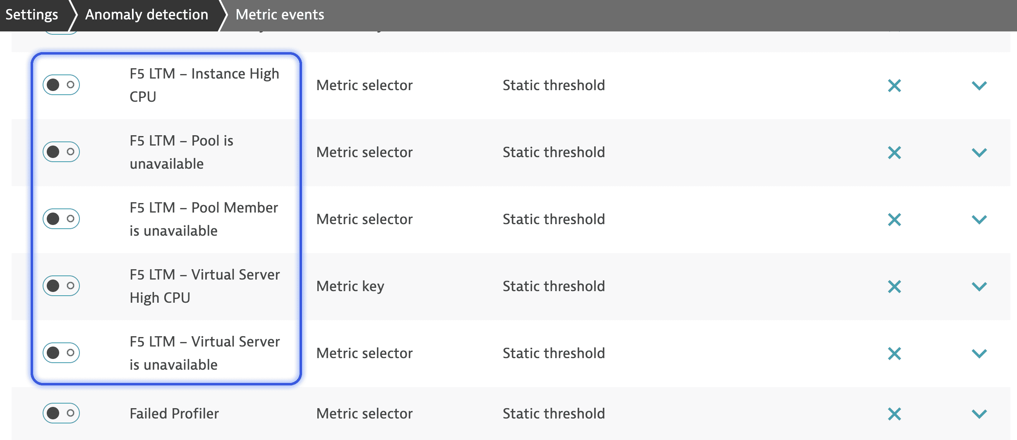Select the Metric events breadcrumb
Screen dimensions: 1017x440
click(x=280, y=14)
